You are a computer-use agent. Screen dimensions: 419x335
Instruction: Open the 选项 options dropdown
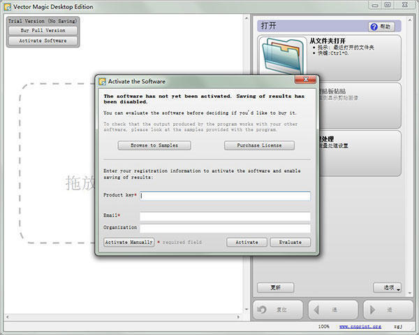[x=388, y=287]
